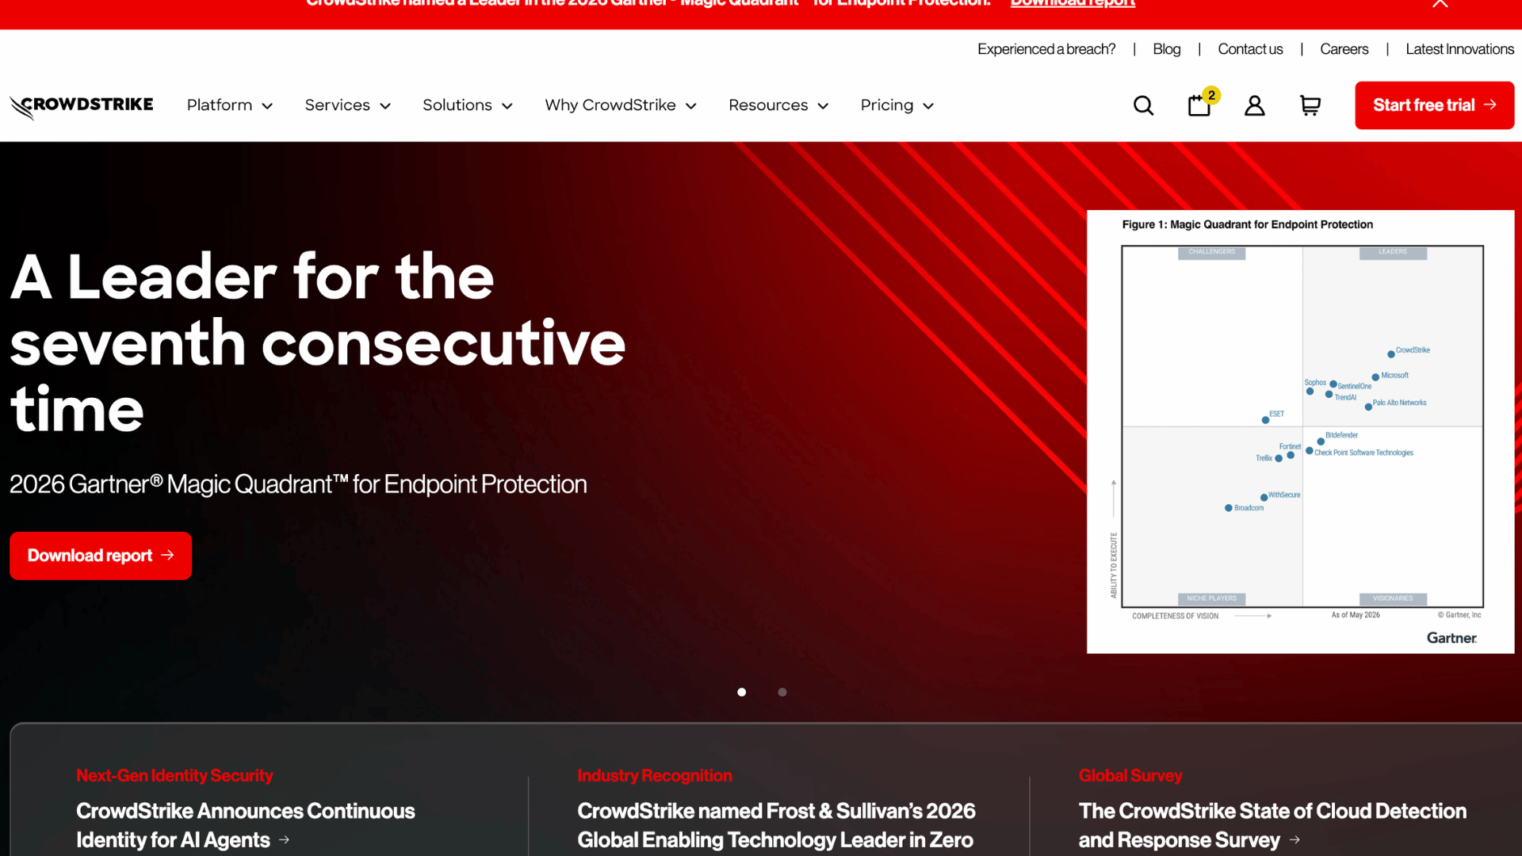
Task: Expand the Pricing menu
Action: pyautogui.click(x=897, y=105)
